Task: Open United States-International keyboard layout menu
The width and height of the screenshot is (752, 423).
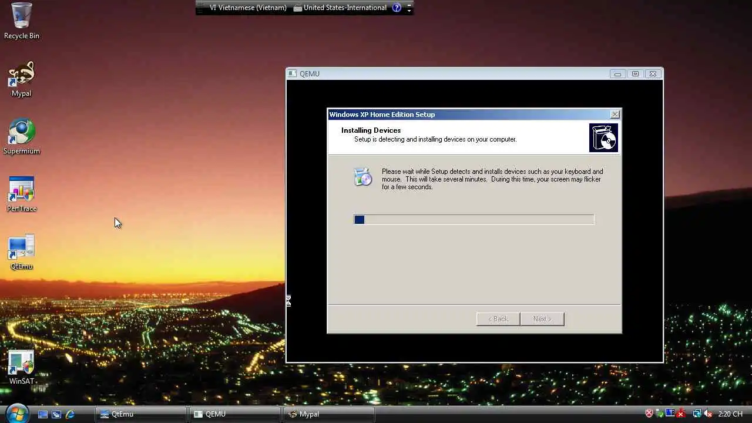Action: [x=340, y=8]
